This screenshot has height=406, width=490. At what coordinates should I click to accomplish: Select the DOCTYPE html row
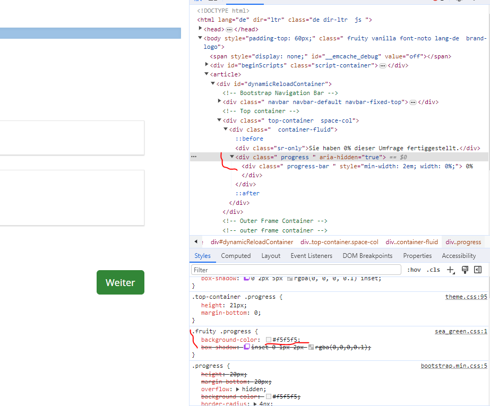pos(223,11)
